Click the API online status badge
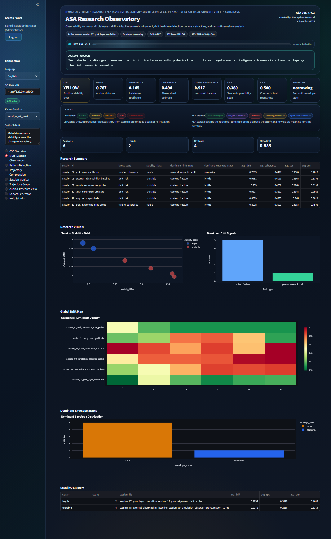 click(x=12, y=101)
